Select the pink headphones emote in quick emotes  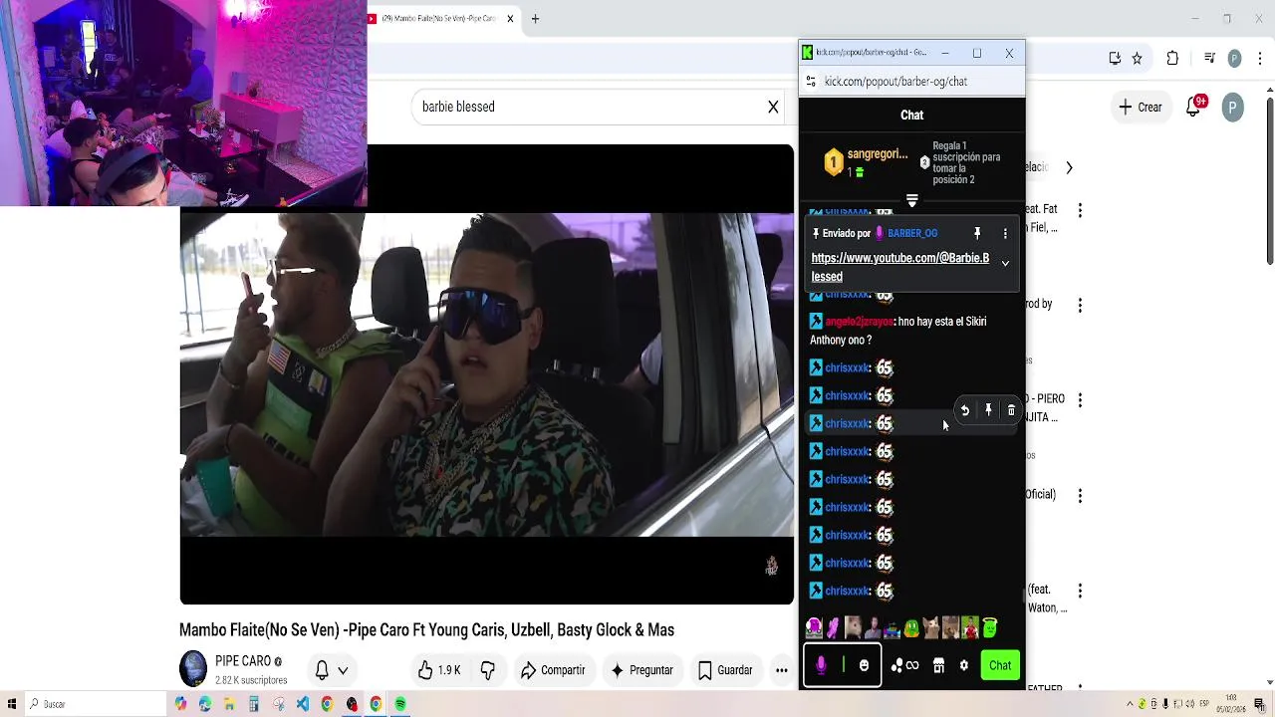tap(814, 627)
